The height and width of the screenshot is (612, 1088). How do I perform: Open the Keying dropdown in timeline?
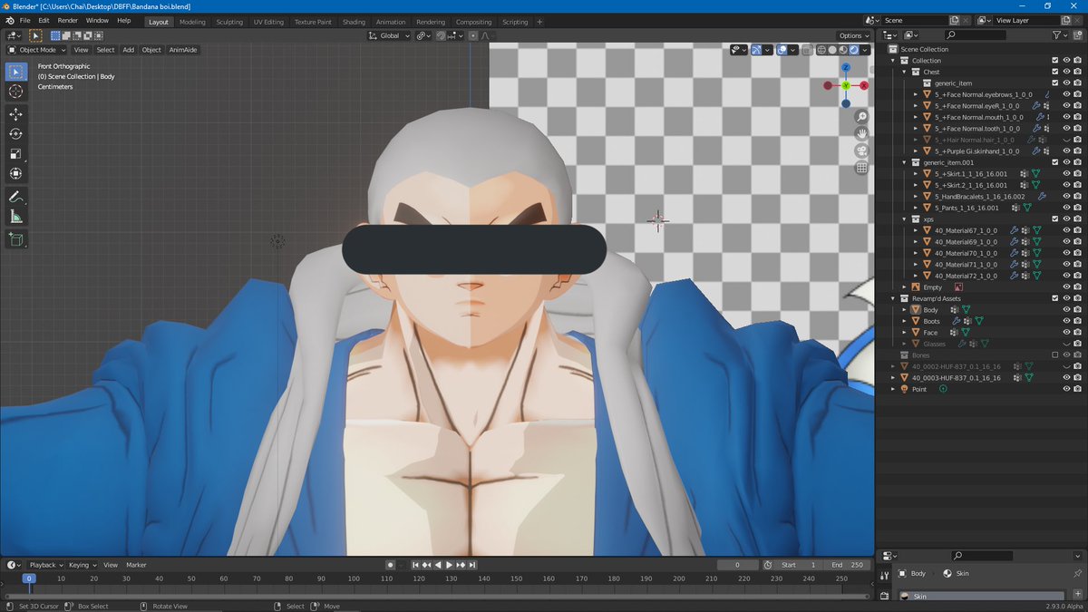tap(82, 565)
